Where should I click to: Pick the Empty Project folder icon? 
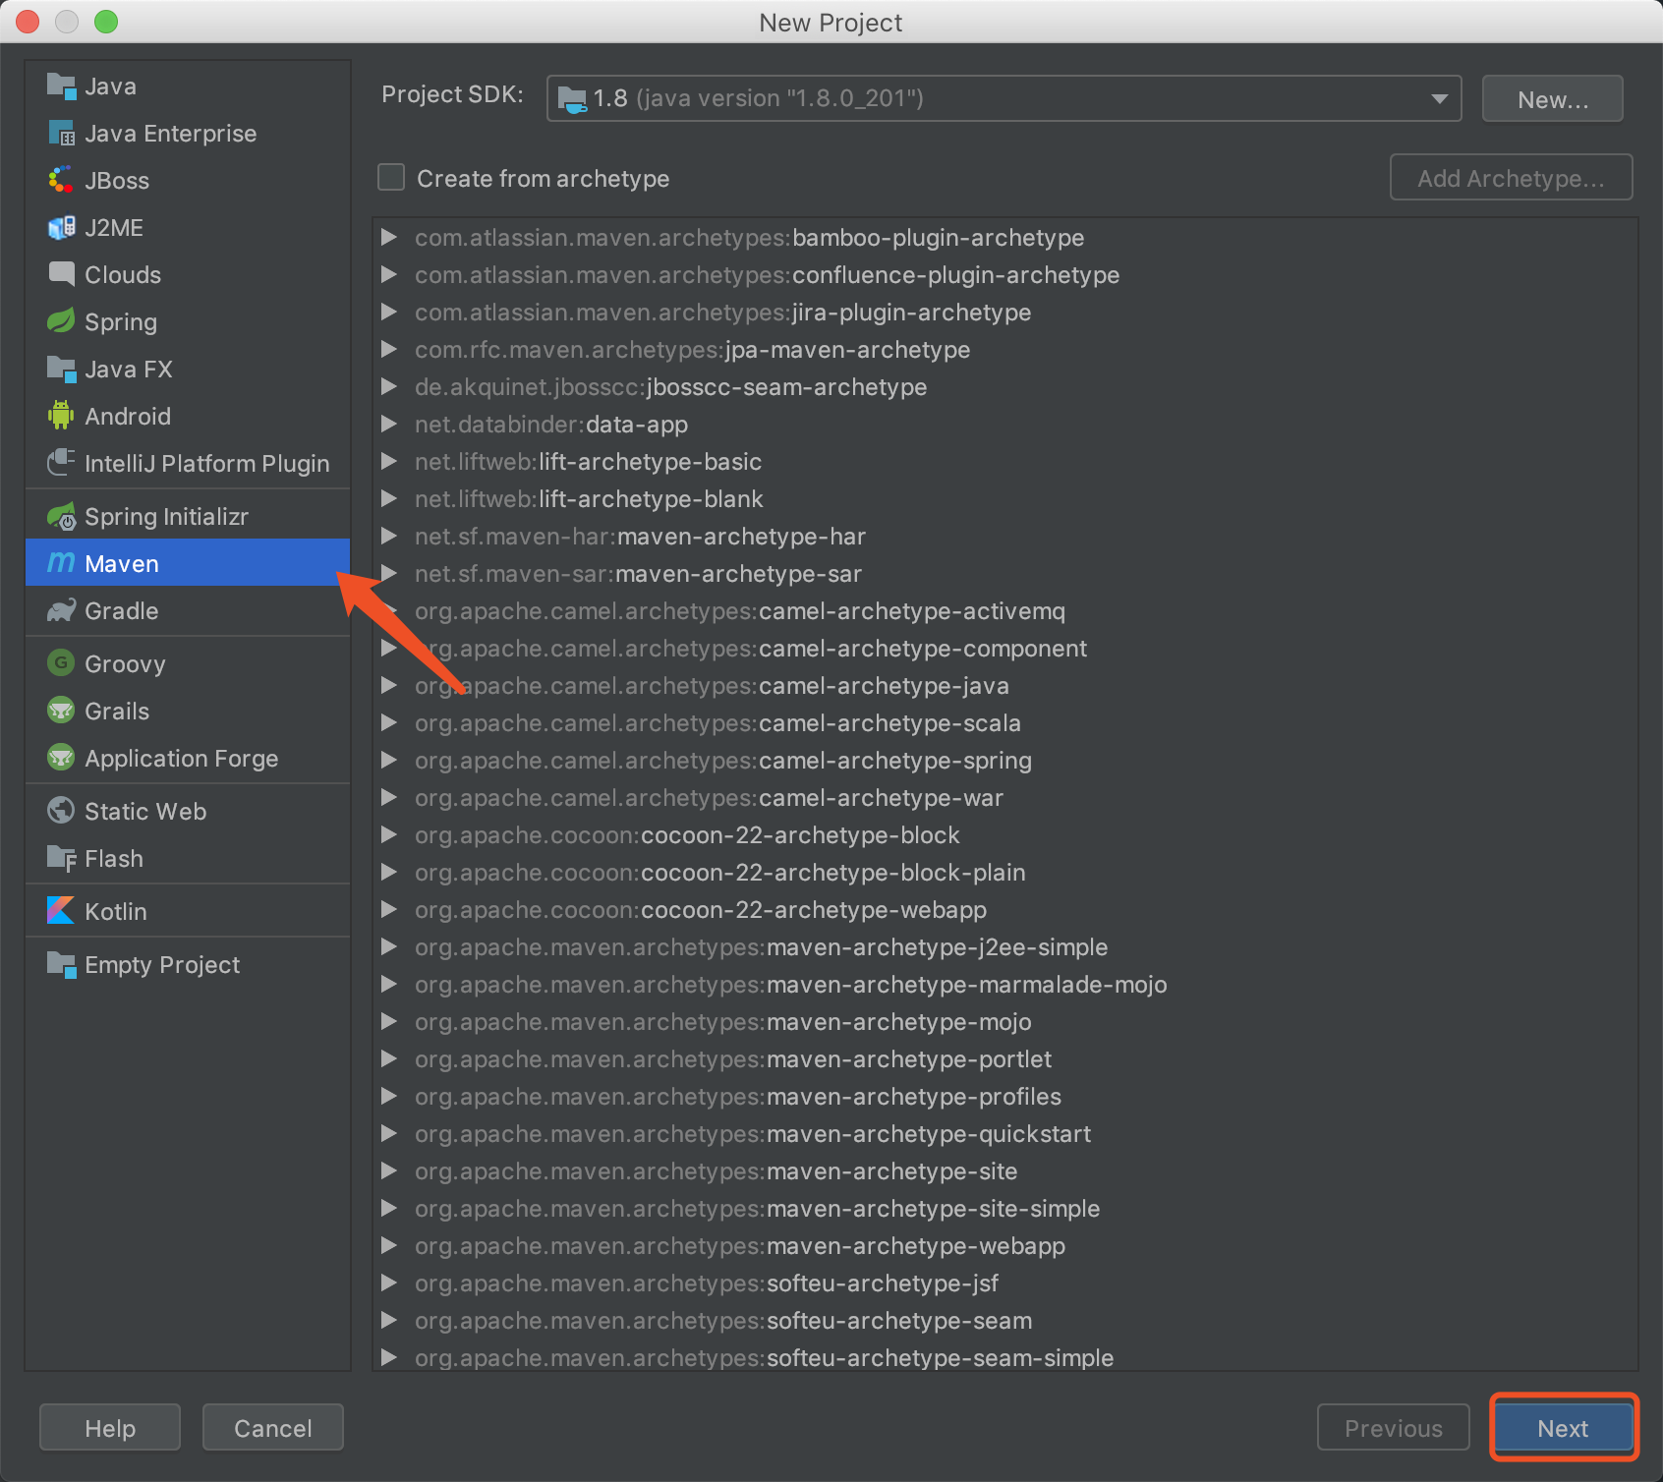click(x=61, y=965)
